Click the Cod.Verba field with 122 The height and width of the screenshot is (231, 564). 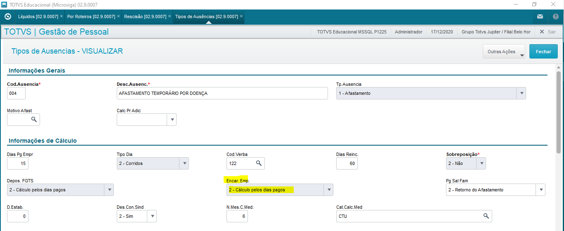[246, 163]
